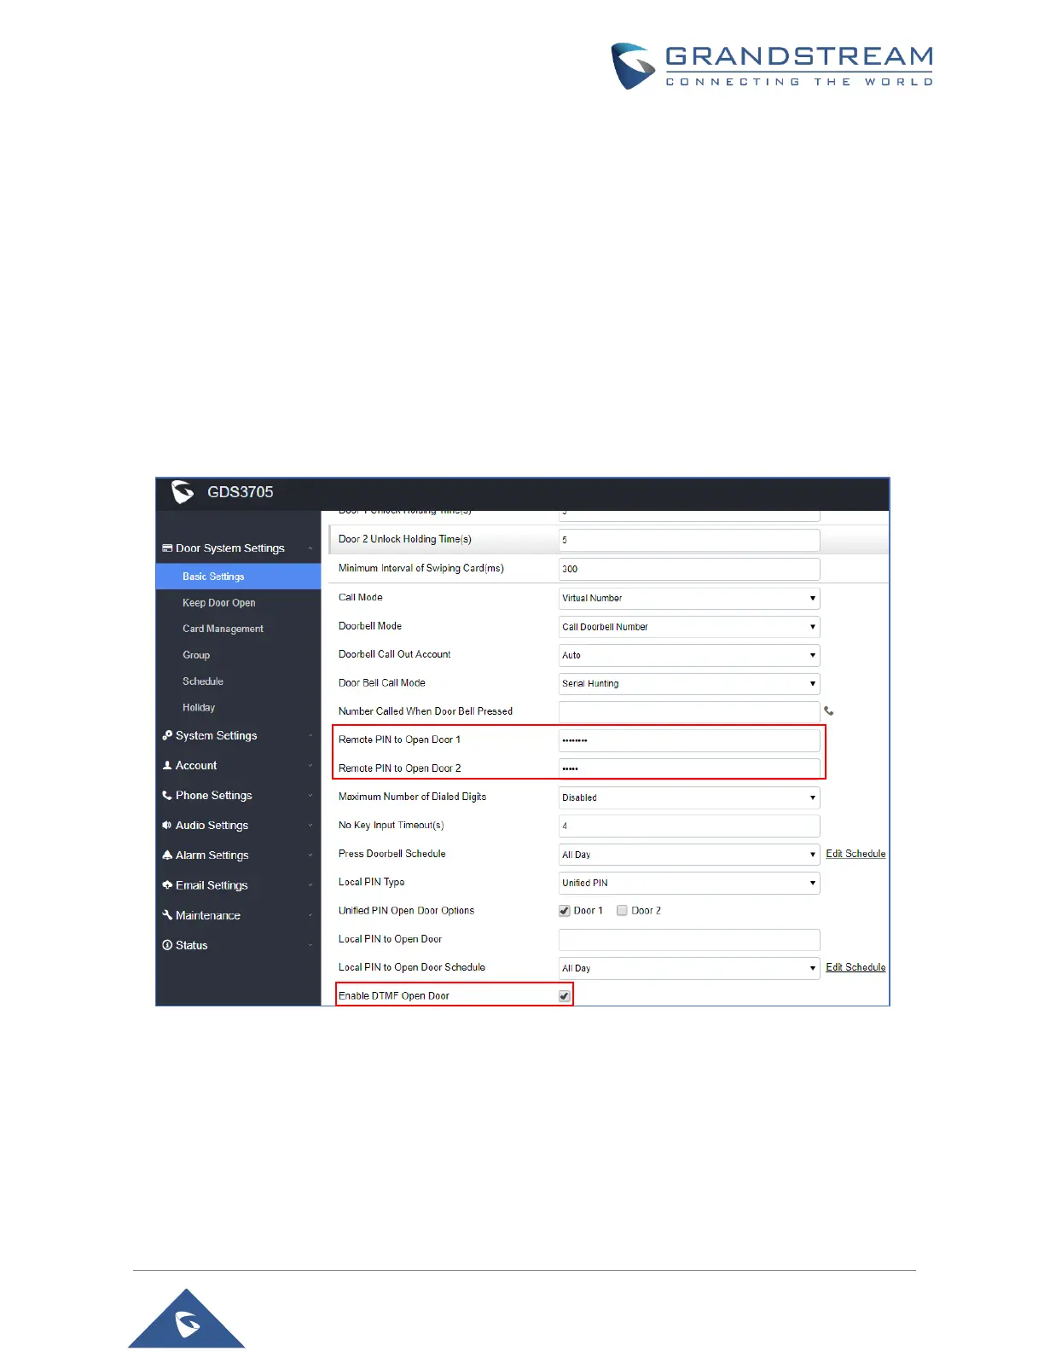
Task: Click the Local PIN to Open Door field
Action: pyautogui.click(x=689, y=940)
